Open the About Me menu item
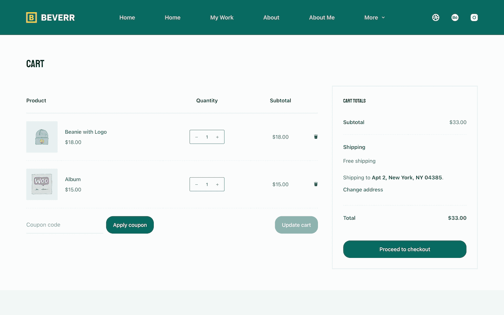 (322, 18)
